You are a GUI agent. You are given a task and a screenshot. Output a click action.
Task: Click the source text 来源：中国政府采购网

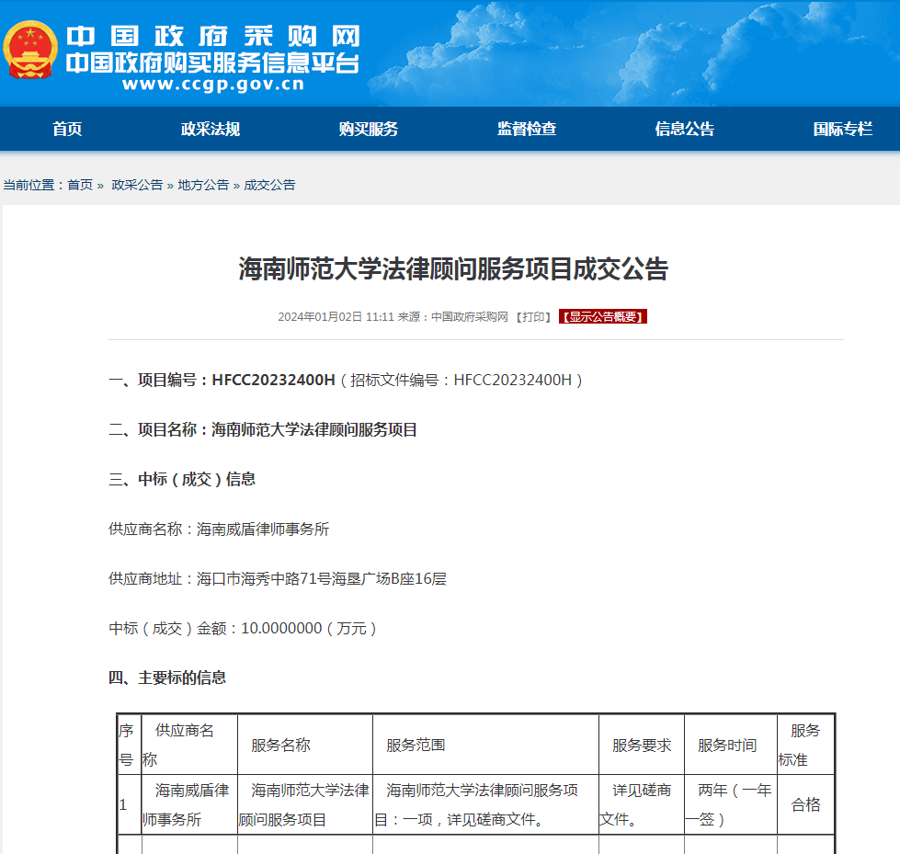(x=453, y=317)
